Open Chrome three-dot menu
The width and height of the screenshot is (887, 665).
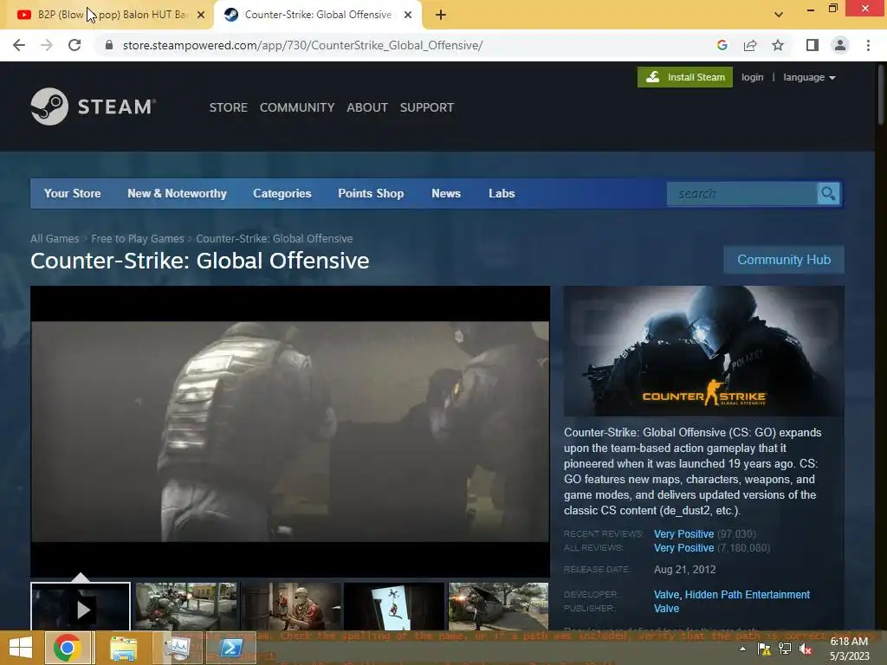coord(868,45)
